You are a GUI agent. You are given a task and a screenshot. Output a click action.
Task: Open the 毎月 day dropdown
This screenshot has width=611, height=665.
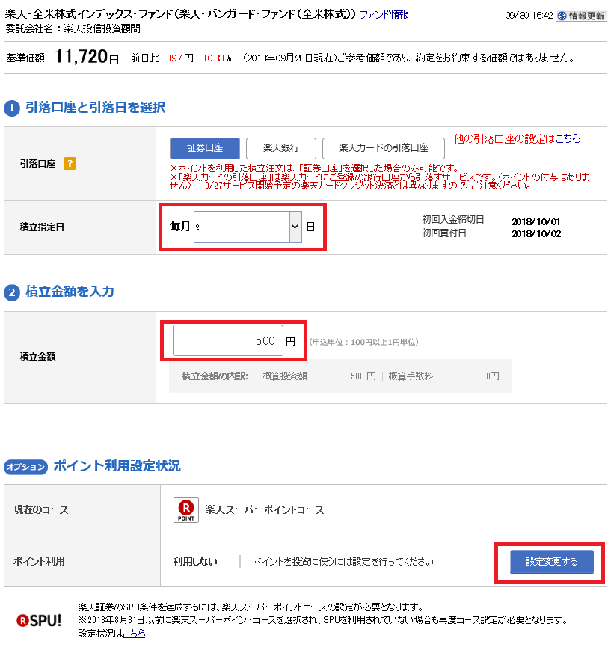tap(248, 227)
